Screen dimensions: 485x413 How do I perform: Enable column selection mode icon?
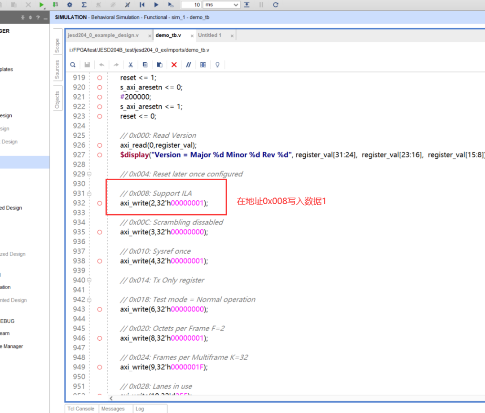tap(203, 65)
